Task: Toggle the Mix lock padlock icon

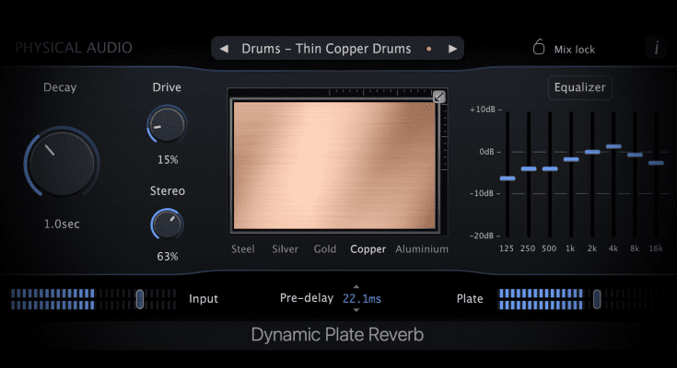Action: pyautogui.click(x=539, y=48)
